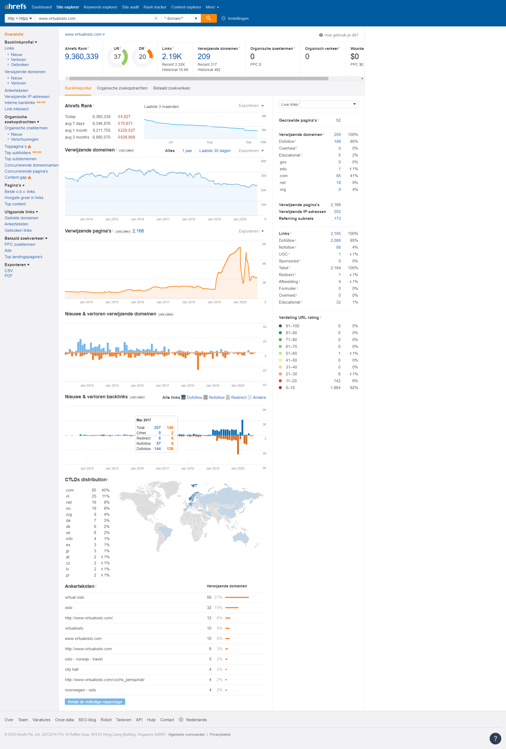Viewport: 506px width, 749px height.
Task: Click the '.com' row in CTLDs distribution
Action: click(87, 490)
